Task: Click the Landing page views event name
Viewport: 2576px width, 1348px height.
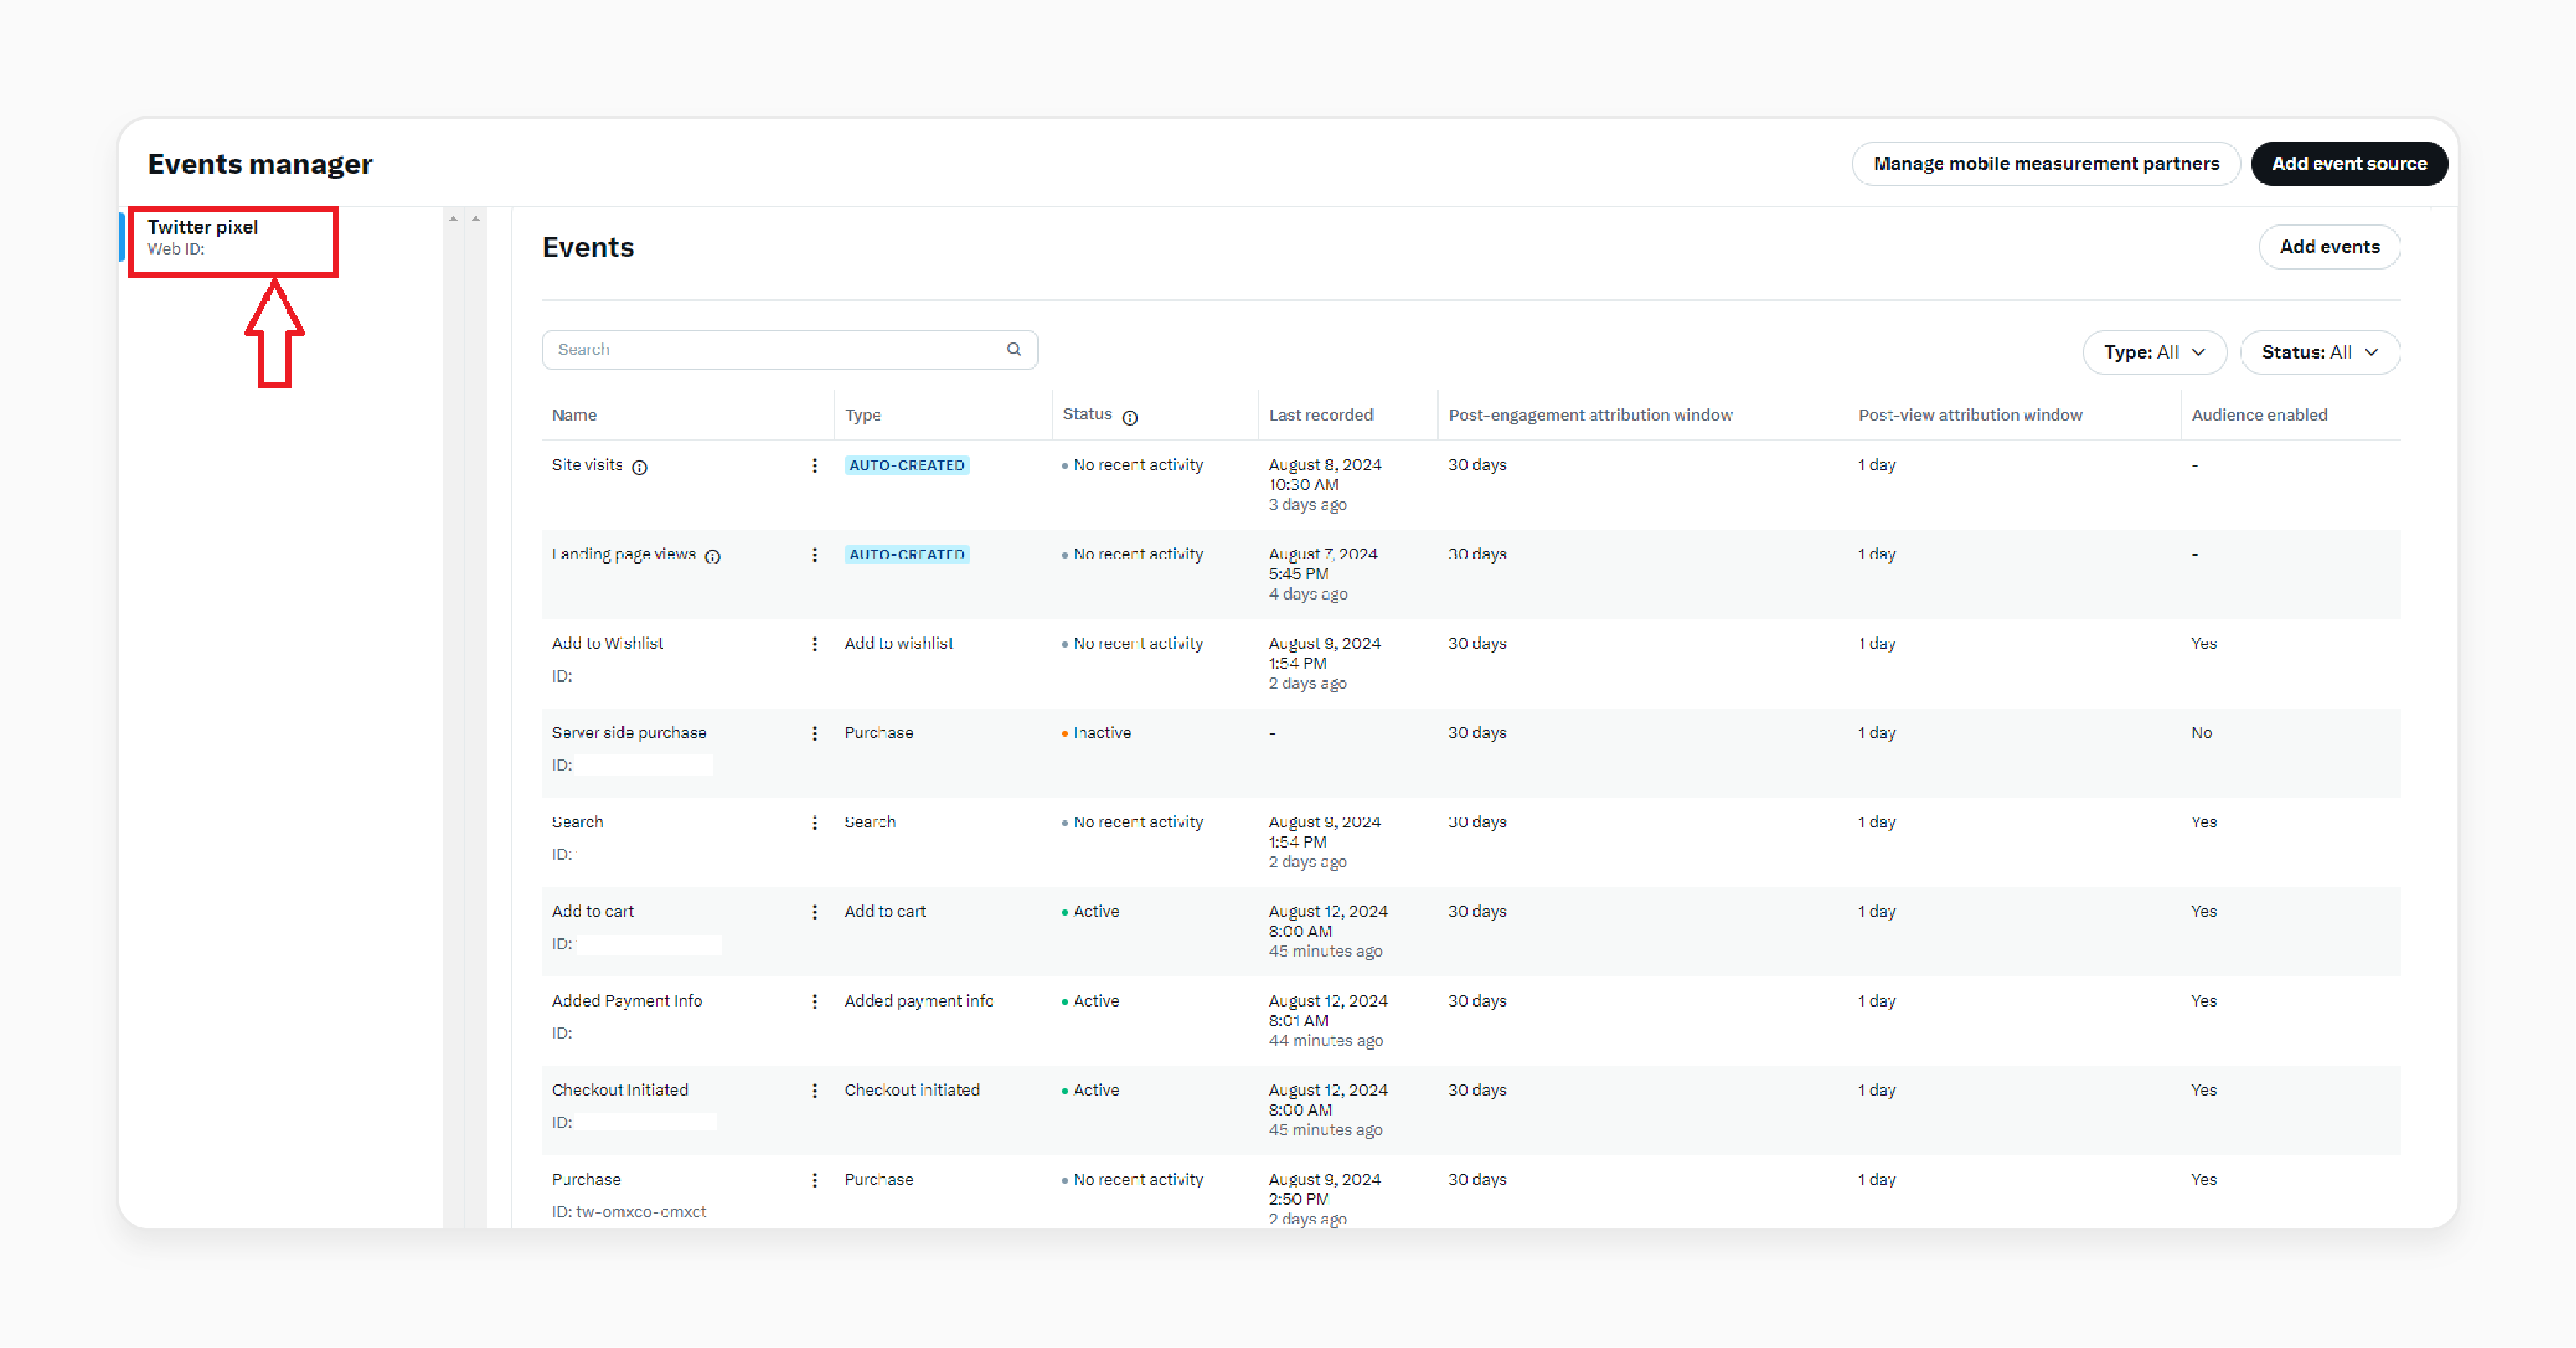Action: click(624, 554)
